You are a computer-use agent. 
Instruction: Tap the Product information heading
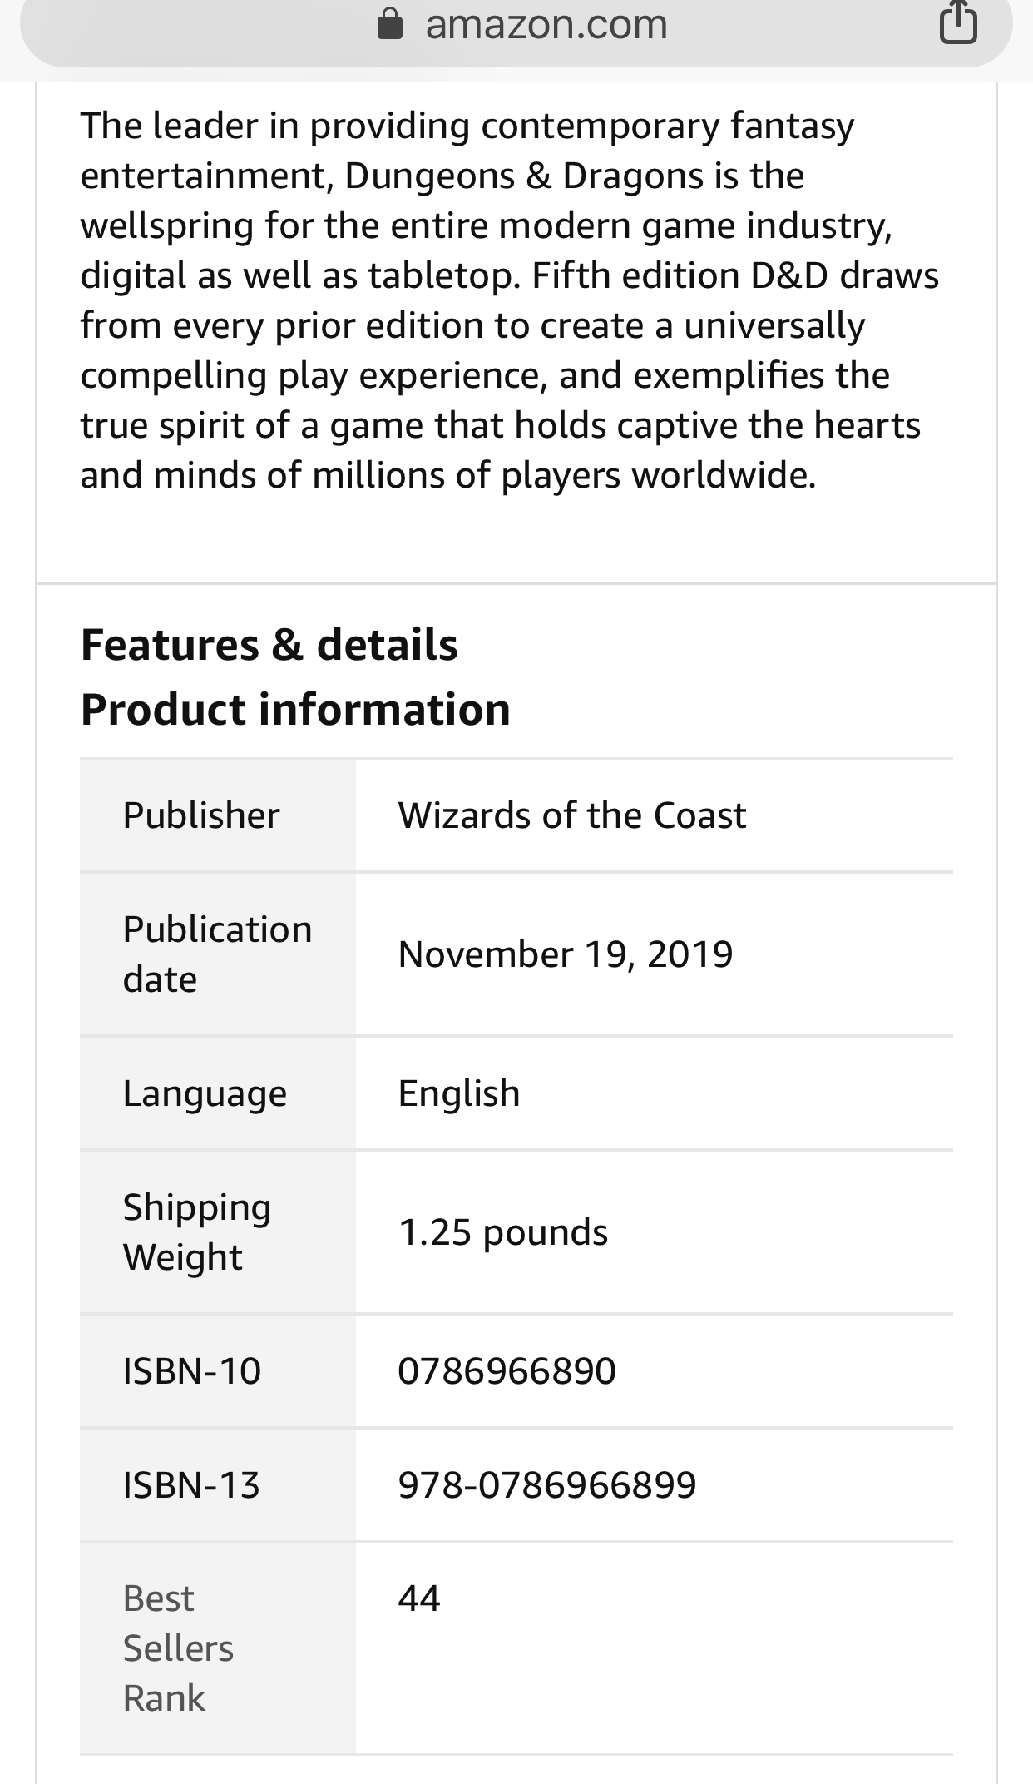[x=295, y=710]
